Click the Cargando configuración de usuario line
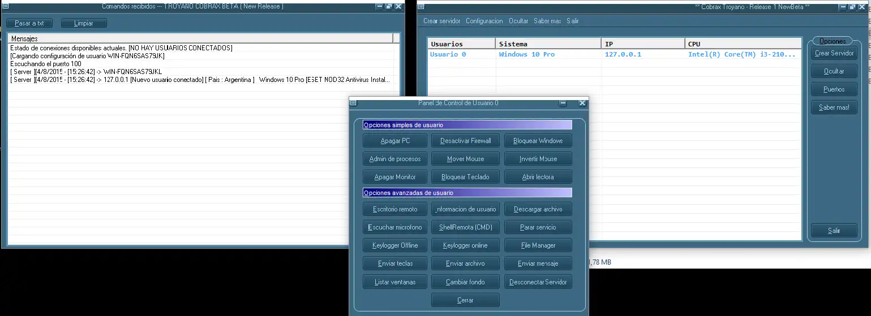The width and height of the screenshot is (871, 316). point(87,56)
